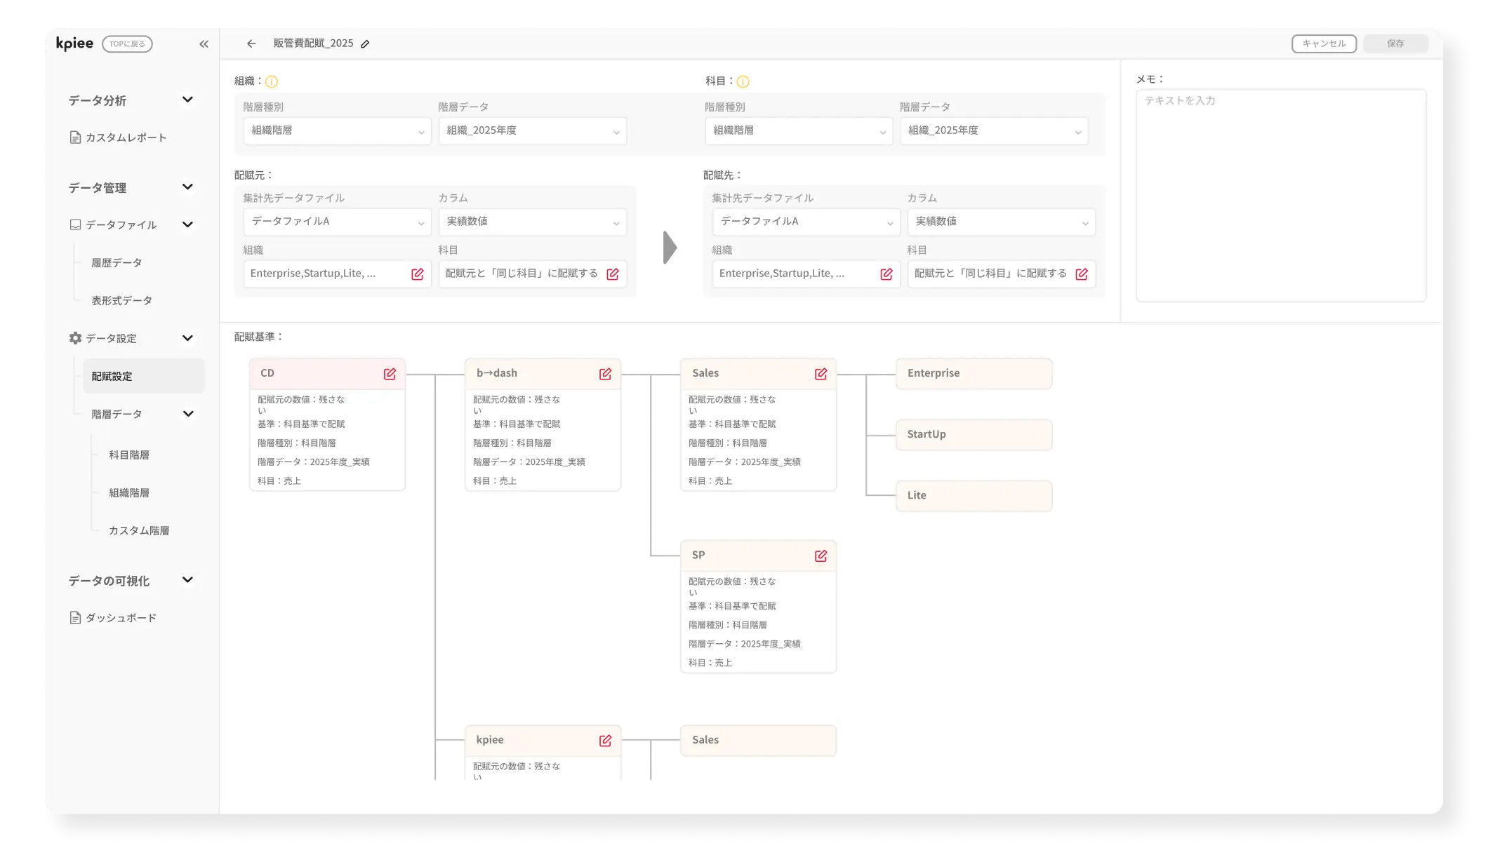The height and width of the screenshot is (848, 1488).
Task: Click info icon next to 科目 label
Action: [743, 82]
